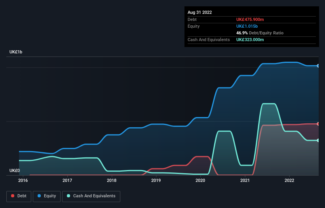
Task: Click the 2021 x-axis label
Action: tap(245, 180)
